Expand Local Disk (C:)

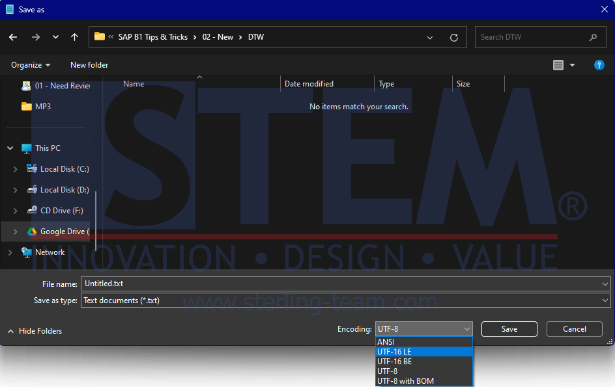15,169
